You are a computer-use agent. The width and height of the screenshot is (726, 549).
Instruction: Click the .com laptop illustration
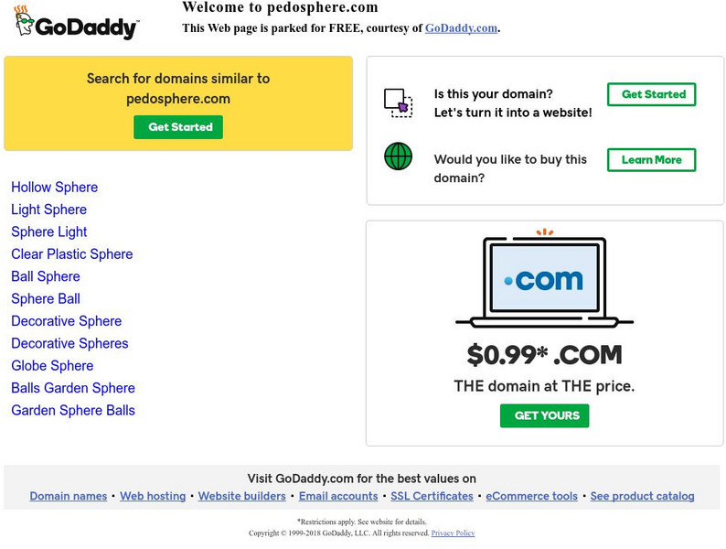544,279
